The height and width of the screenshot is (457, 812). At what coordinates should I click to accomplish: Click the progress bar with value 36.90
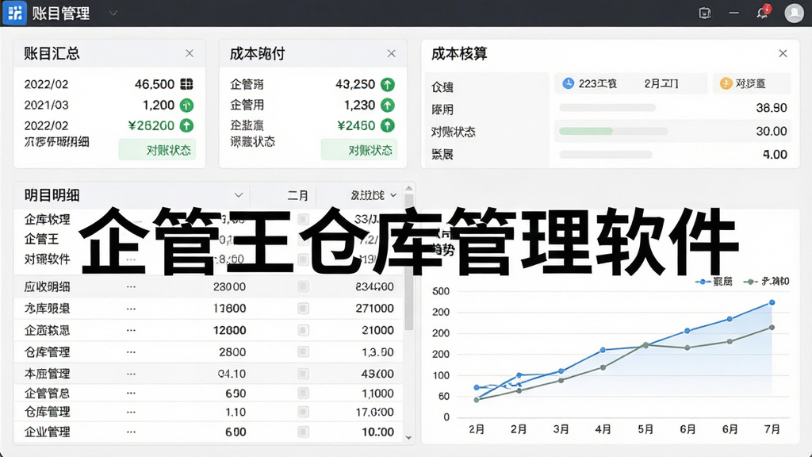click(x=607, y=108)
